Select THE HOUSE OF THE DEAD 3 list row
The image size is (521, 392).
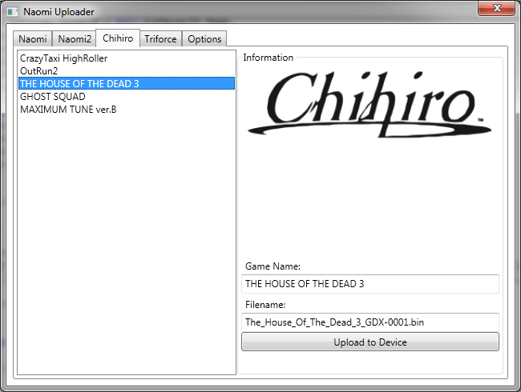click(127, 83)
